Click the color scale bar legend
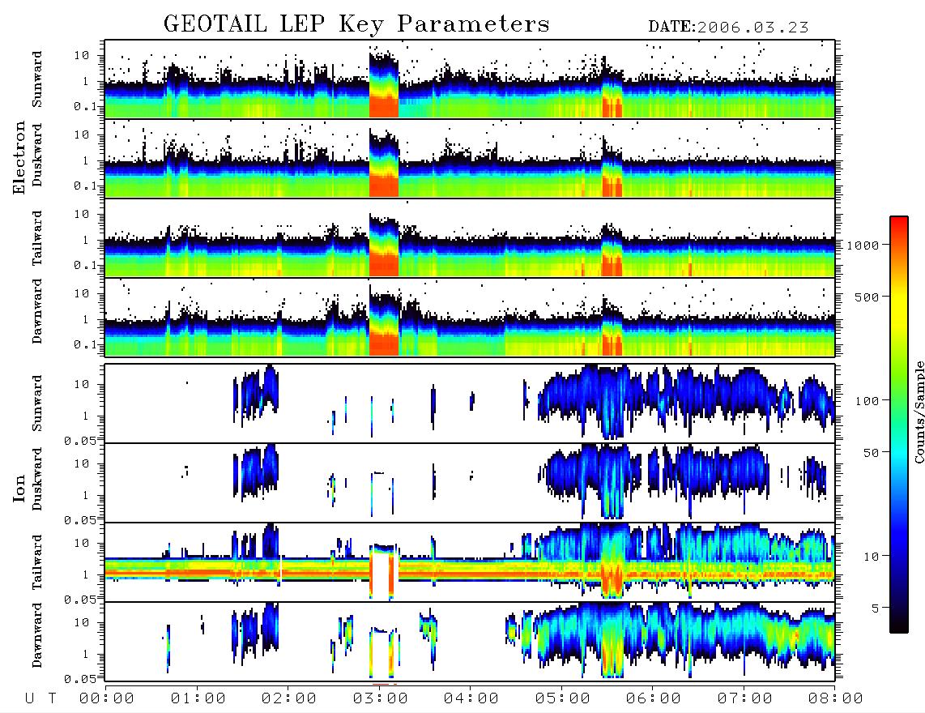The width and height of the screenshot is (925, 713). pos(899,425)
